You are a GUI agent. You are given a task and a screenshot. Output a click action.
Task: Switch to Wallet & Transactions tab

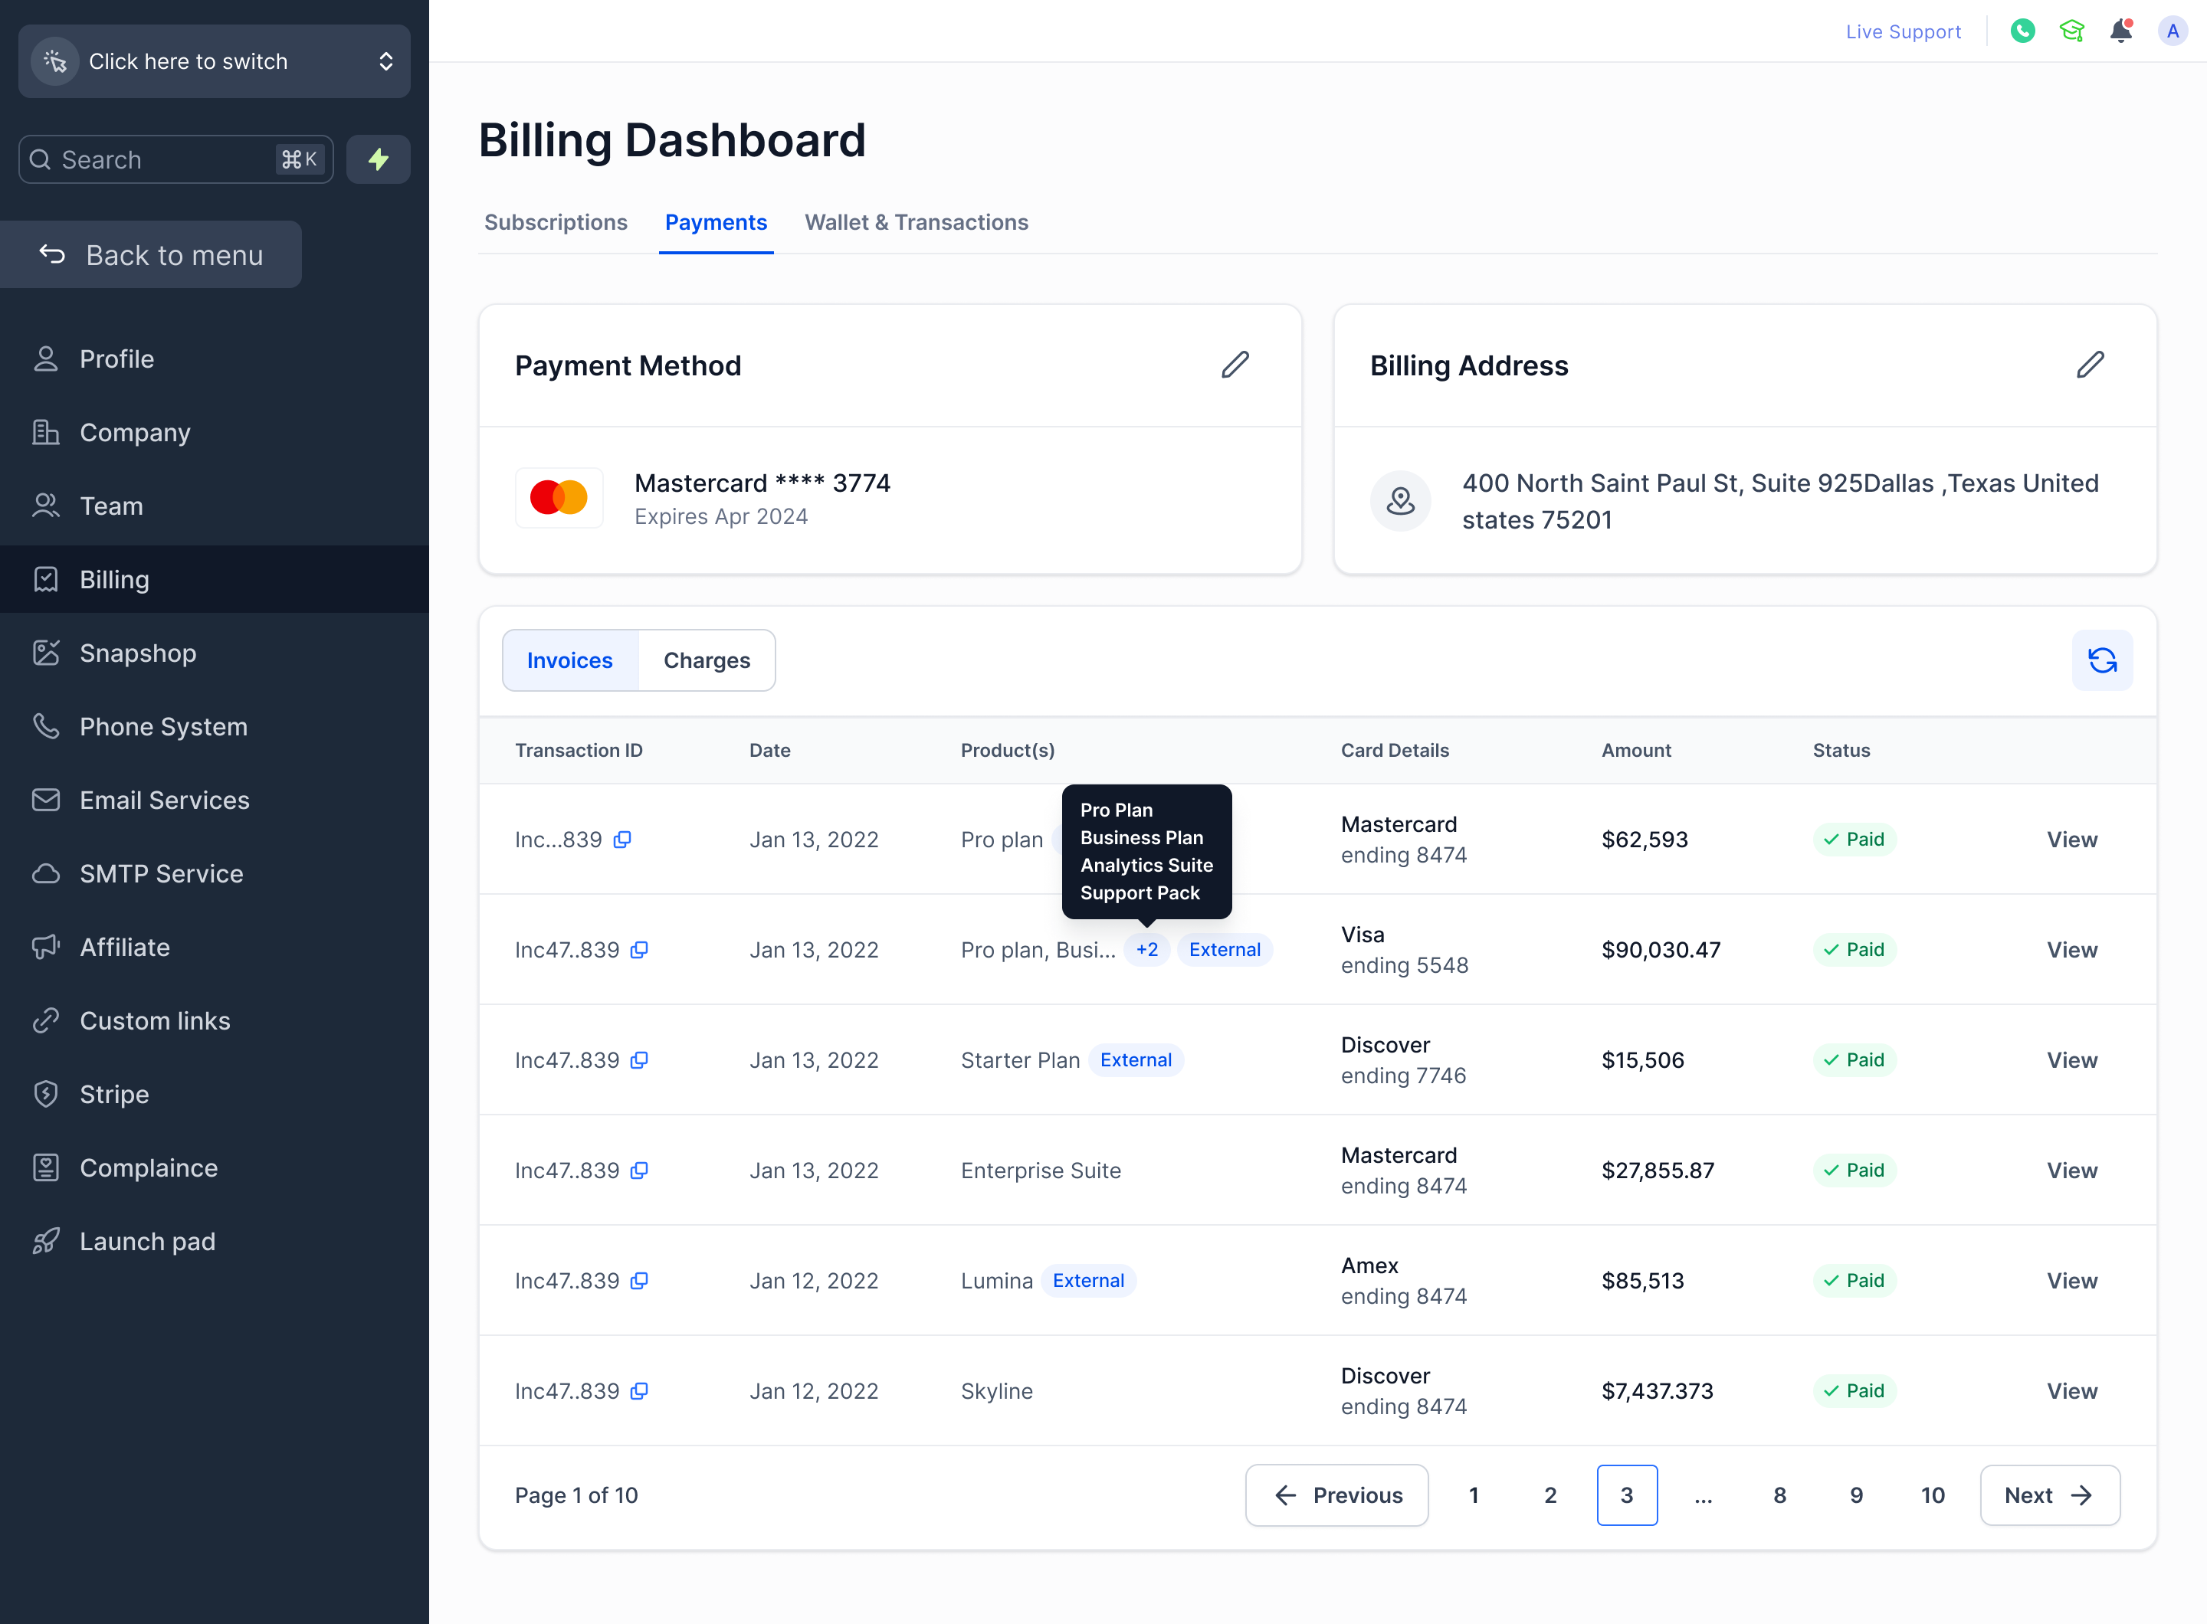tap(917, 222)
